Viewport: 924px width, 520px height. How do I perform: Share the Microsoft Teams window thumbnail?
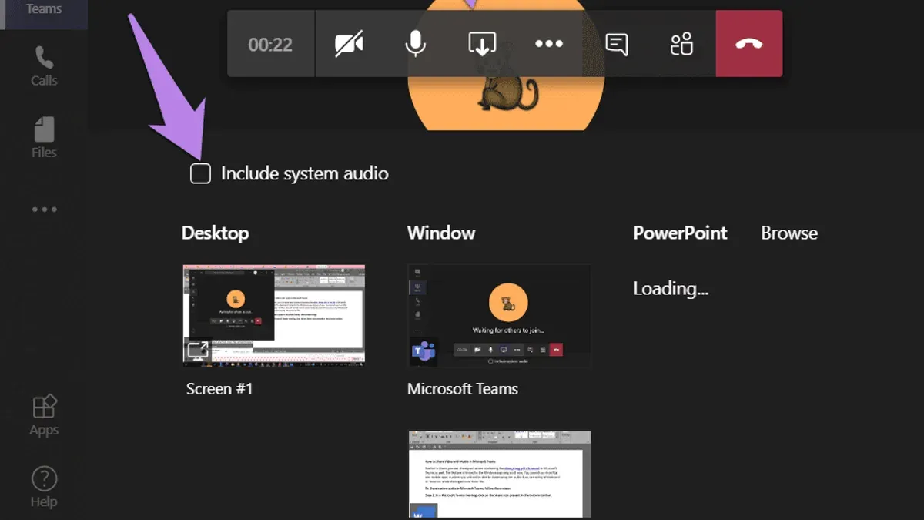coord(499,314)
